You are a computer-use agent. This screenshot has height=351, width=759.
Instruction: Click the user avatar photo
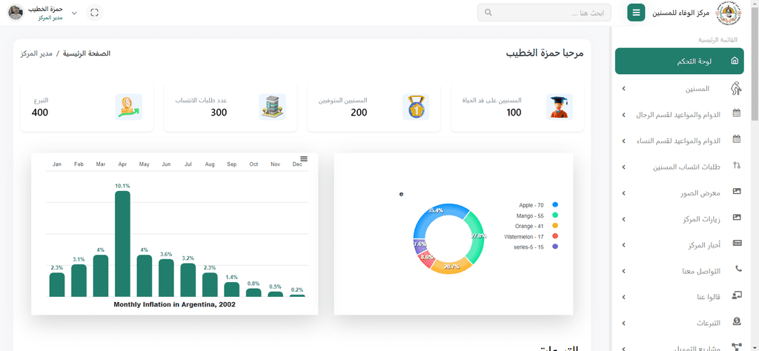pyautogui.click(x=16, y=13)
